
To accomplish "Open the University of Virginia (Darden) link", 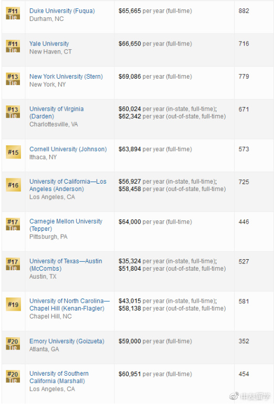I will coord(57,113).
